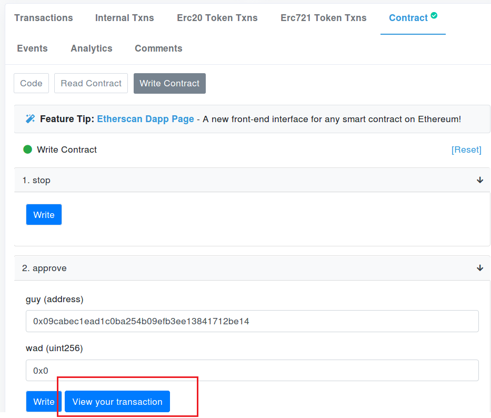Open the Events tab
Screen dimensions: 491x418
[x=32, y=48]
